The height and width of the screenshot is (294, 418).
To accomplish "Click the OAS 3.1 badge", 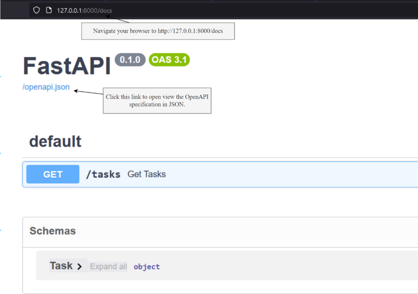I will 169,59.
